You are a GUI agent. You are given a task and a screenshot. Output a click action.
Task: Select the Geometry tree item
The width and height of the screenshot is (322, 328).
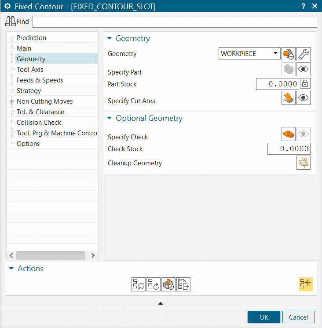point(56,59)
